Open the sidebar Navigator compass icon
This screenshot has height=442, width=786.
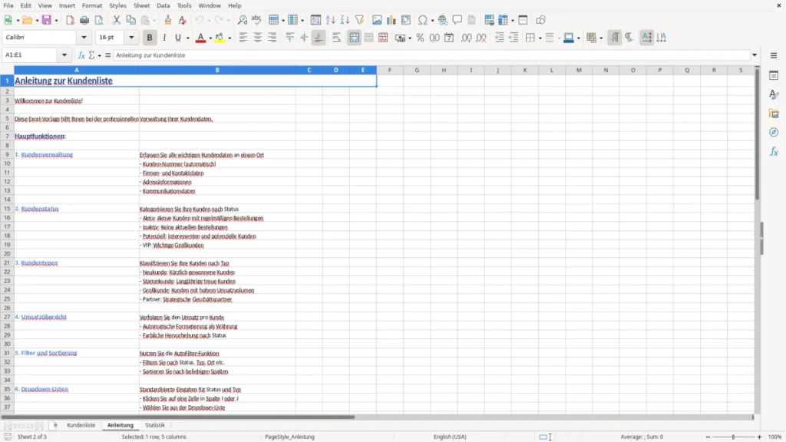(x=774, y=132)
